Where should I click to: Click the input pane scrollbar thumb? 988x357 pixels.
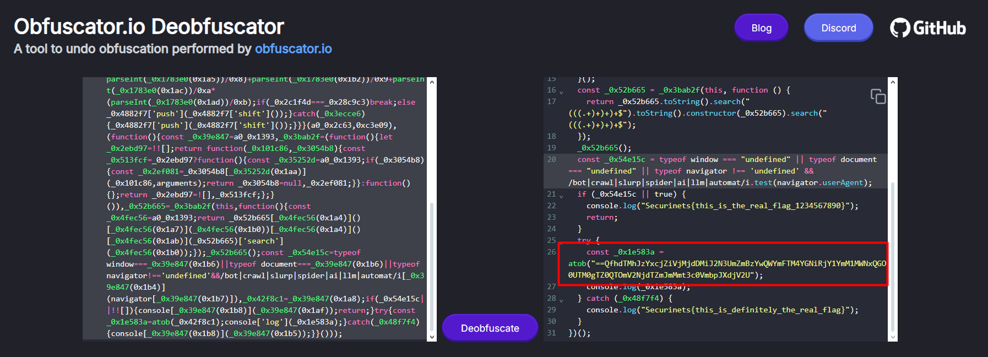(432, 267)
